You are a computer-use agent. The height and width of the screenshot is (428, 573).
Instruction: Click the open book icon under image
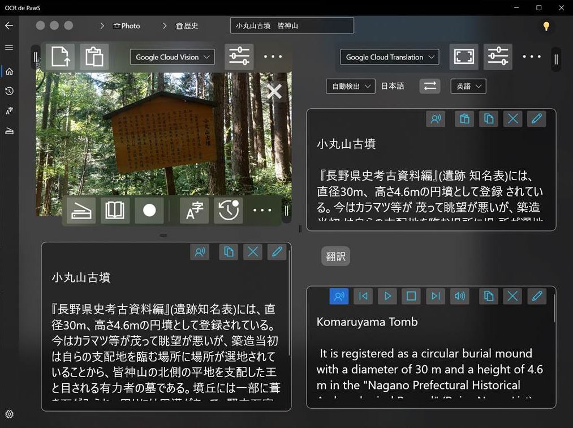click(x=115, y=211)
